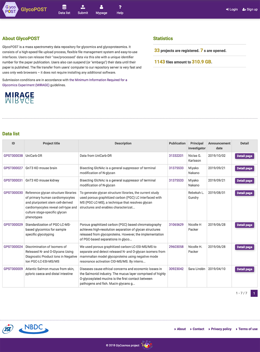260x352 pixels.
Task: Open project GPST000029
Action: click(13, 225)
